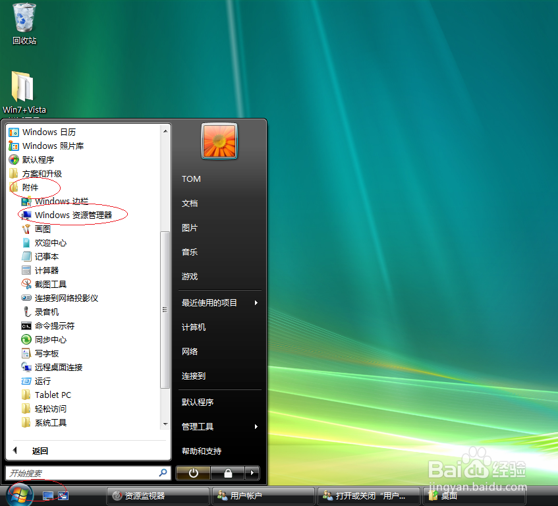This screenshot has width=558, height=506.
Task: Launch the 画图 paint program
Action: (x=36, y=229)
